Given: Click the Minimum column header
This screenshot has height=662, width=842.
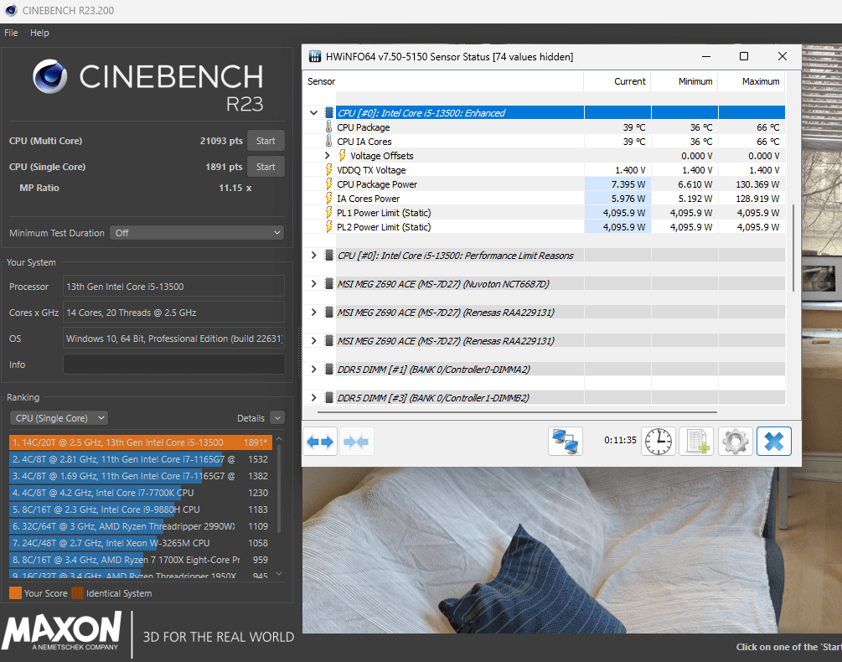Looking at the screenshot, I should 695,81.
